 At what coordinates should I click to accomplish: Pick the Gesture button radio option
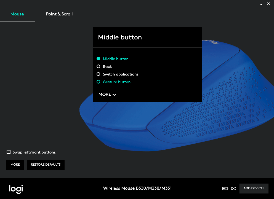tap(99, 82)
